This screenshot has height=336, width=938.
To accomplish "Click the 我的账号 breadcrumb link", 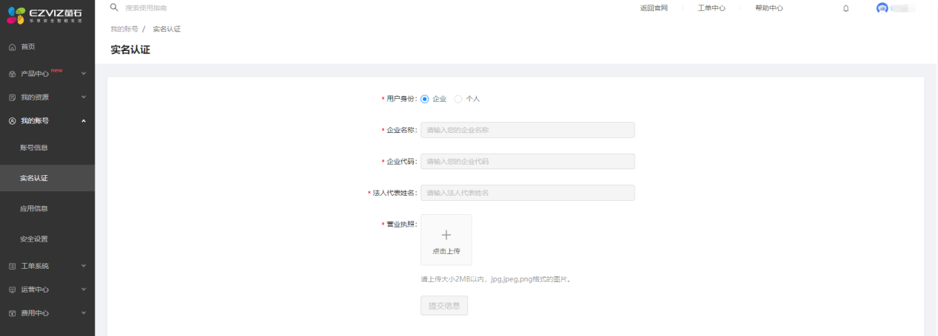I will tap(124, 29).
